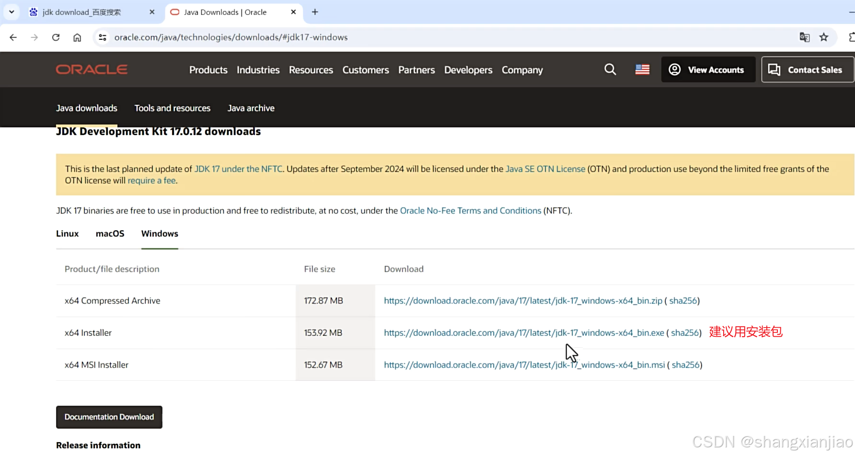Open the Partners menu

point(416,70)
